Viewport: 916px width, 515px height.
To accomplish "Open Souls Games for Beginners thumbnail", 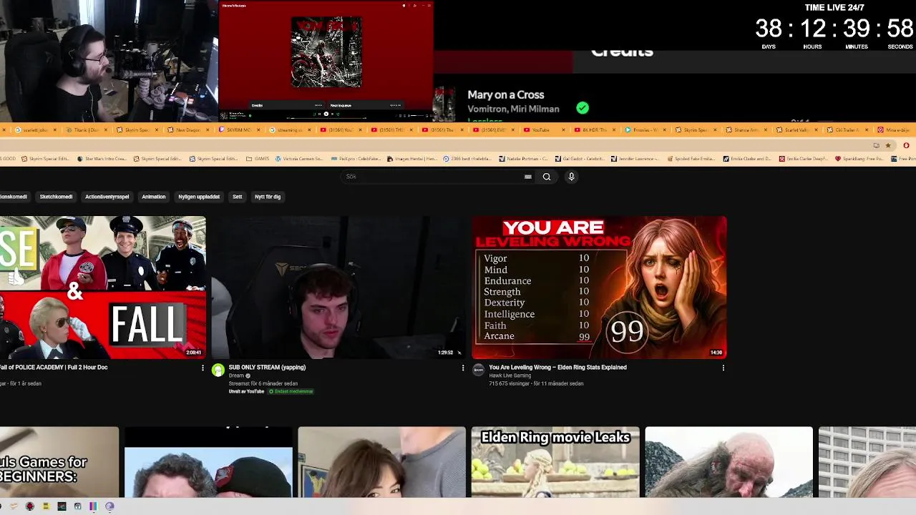I will click(59, 462).
